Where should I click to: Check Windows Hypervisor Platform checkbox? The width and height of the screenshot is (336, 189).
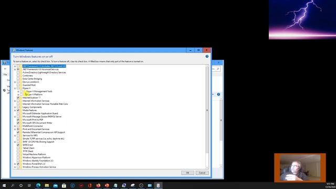(x=18, y=157)
